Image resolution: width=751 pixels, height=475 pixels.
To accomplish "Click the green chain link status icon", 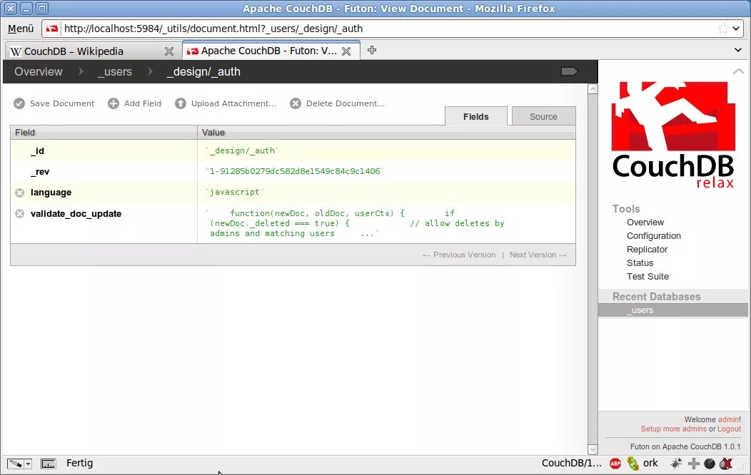I will [x=632, y=463].
